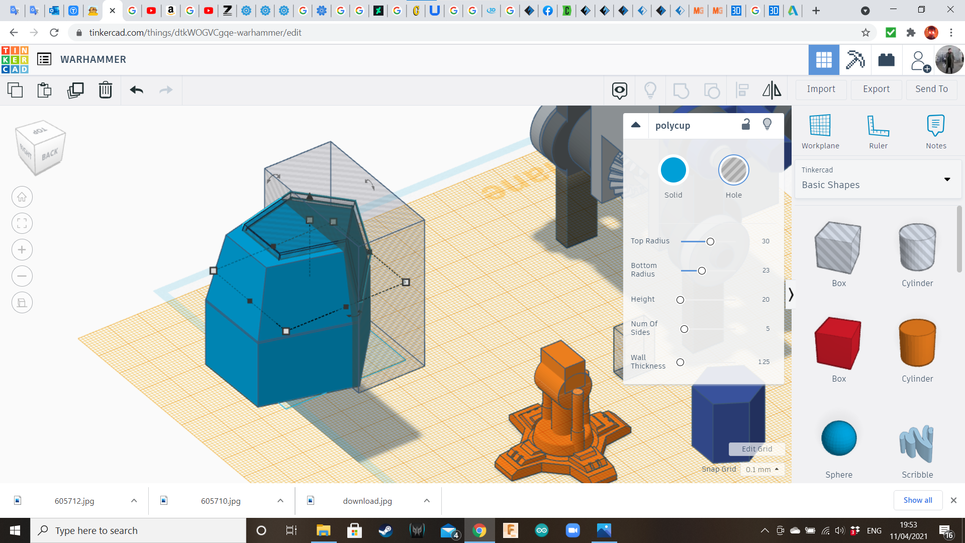This screenshot has height=543, width=965.
Task: Set shape to Solid
Action: tap(673, 170)
